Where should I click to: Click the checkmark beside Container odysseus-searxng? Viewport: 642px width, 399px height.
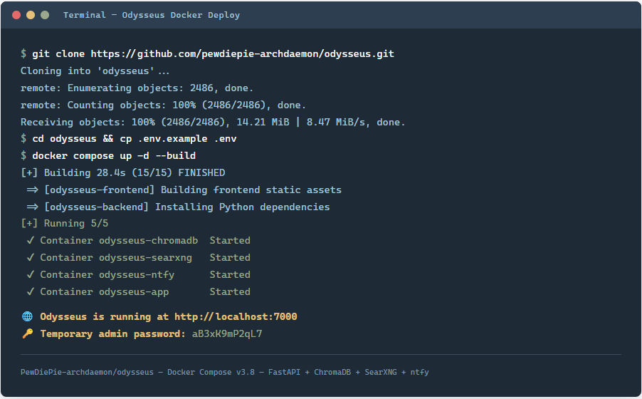(x=31, y=257)
